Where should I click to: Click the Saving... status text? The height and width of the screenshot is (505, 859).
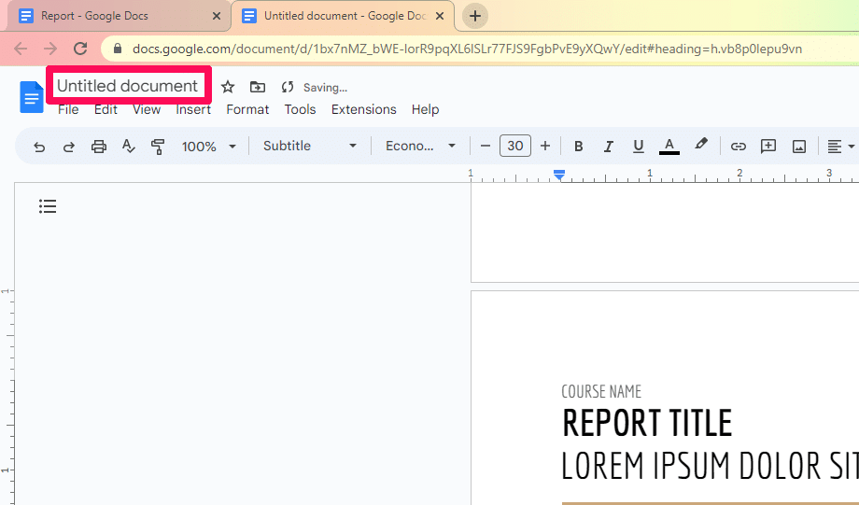click(x=326, y=88)
